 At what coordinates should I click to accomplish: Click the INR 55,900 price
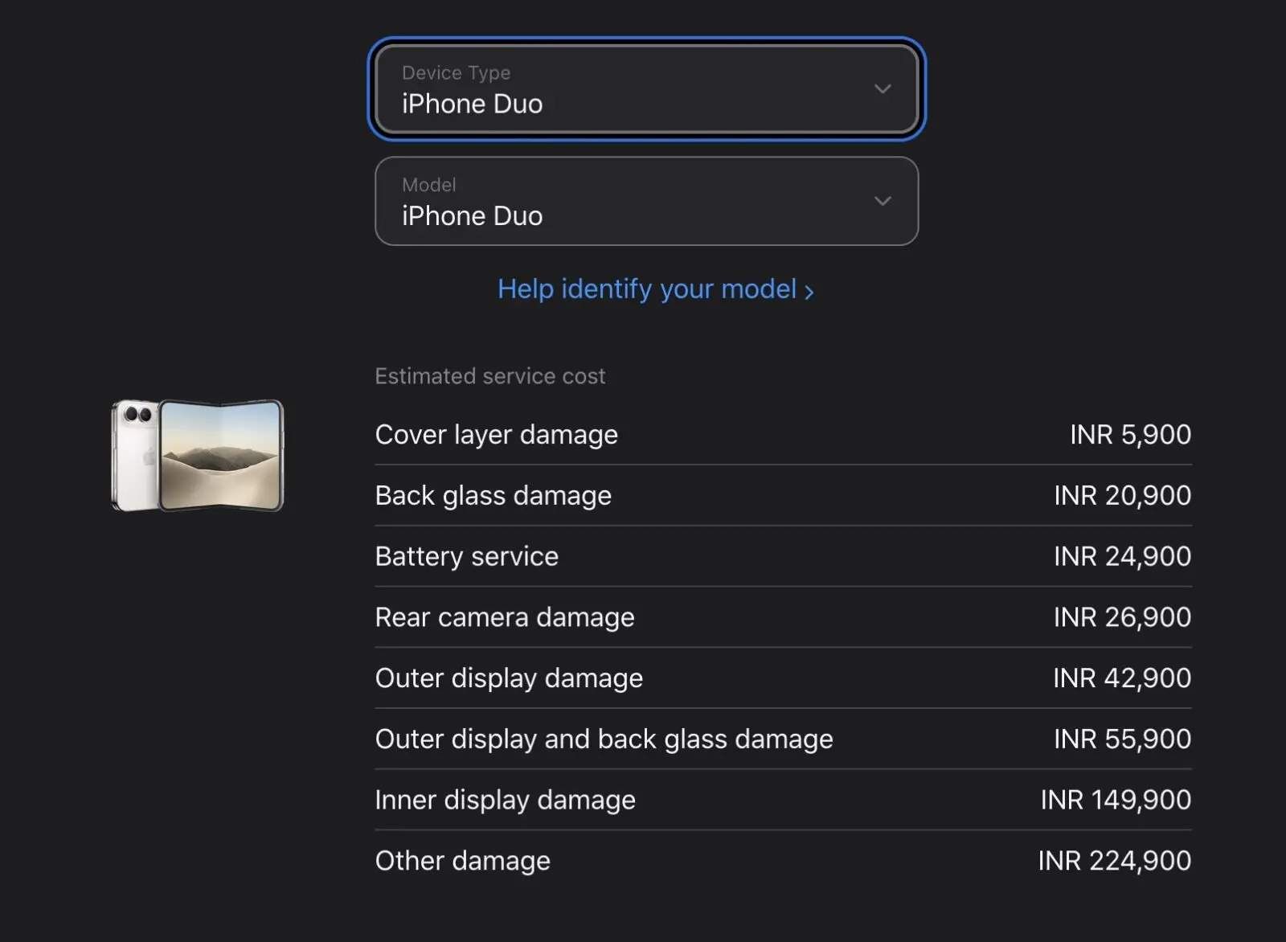pos(1122,739)
